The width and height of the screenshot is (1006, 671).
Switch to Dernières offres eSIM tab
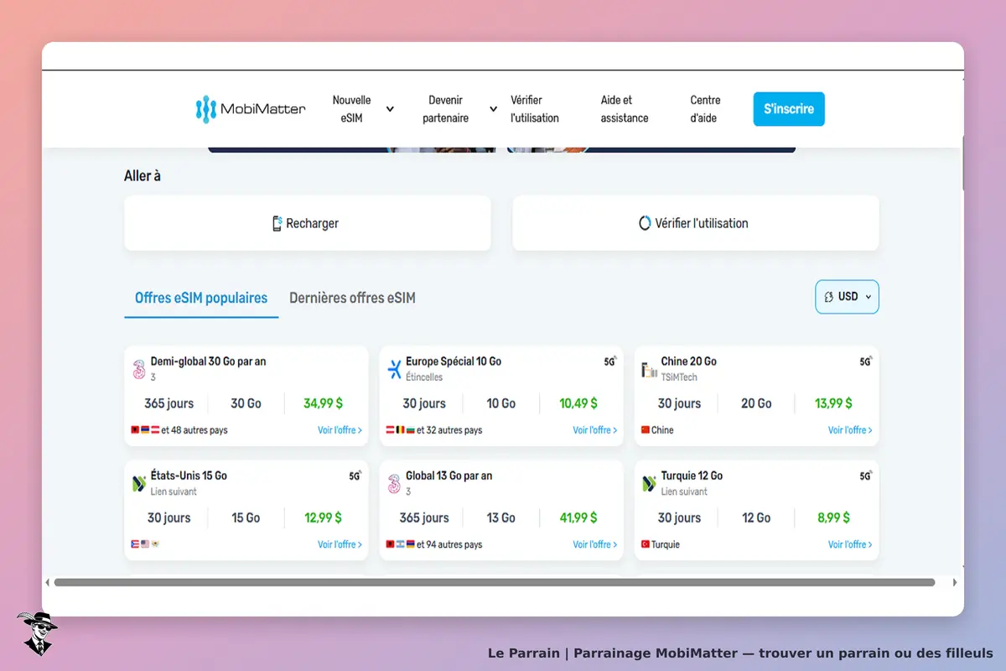click(352, 298)
